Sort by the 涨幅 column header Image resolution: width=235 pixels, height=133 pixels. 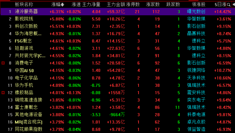click(56, 5)
